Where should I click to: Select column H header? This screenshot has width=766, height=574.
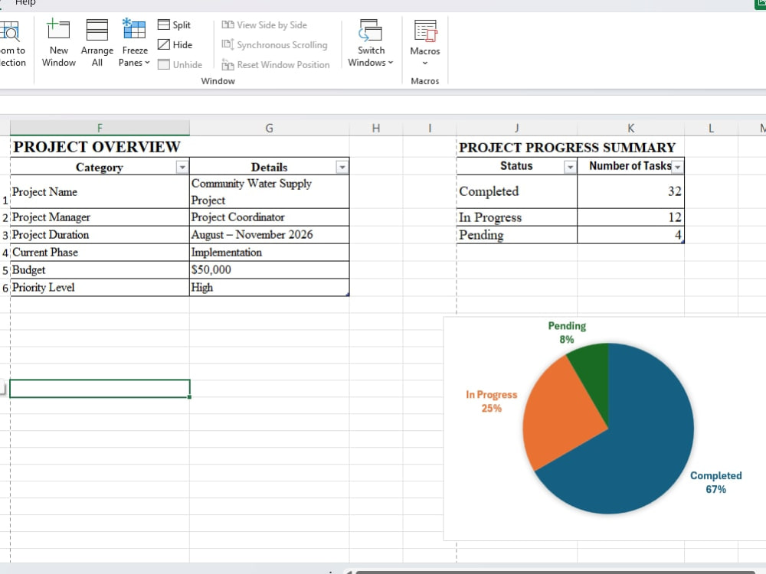click(x=375, y=128)
